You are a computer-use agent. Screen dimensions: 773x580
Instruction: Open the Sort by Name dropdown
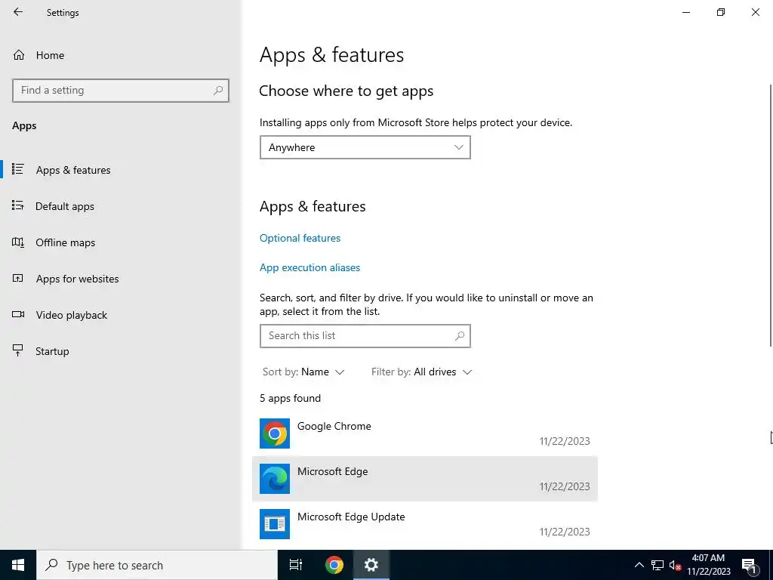[x=303, y=372]
